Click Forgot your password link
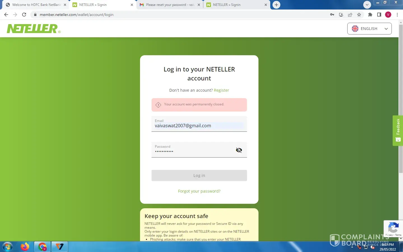Screen dimensions: 403x252 point(199,191)
